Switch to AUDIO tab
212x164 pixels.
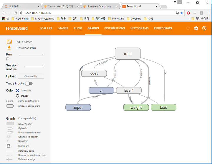(x=78, y=28)
